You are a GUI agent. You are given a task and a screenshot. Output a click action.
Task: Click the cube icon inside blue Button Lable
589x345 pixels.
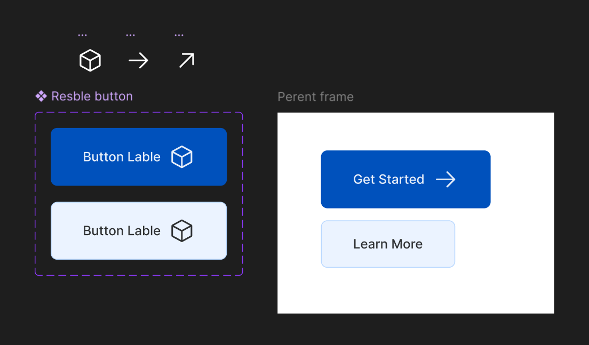(182, 157)
